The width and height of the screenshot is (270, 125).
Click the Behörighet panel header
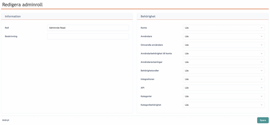148,16
